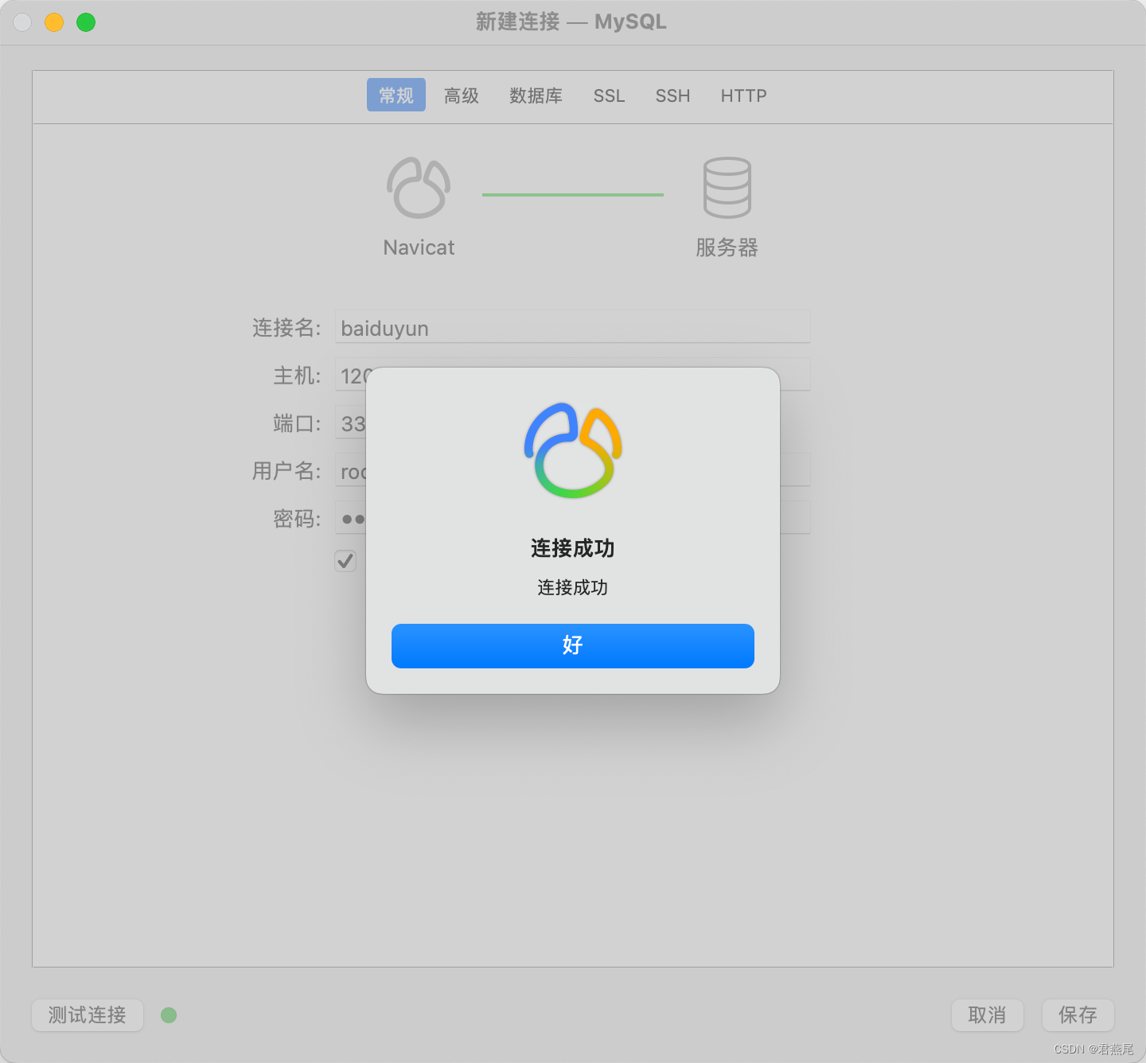The width and height of the screenshot is (1146, 1063).
Task: Open the 高级 tab
Action: (x=462, y=95)
